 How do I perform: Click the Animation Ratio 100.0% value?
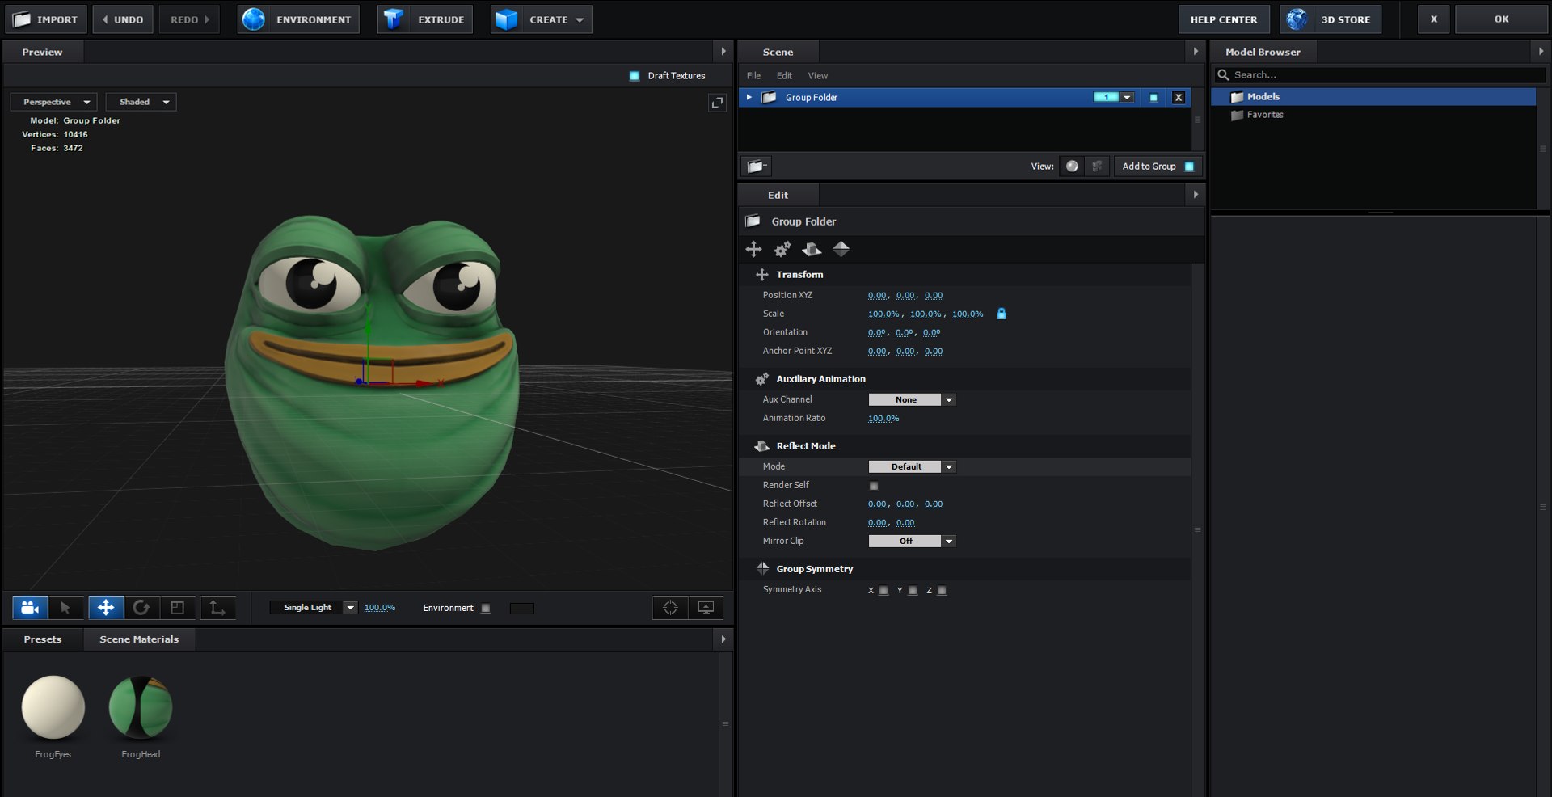coord(884,419)
